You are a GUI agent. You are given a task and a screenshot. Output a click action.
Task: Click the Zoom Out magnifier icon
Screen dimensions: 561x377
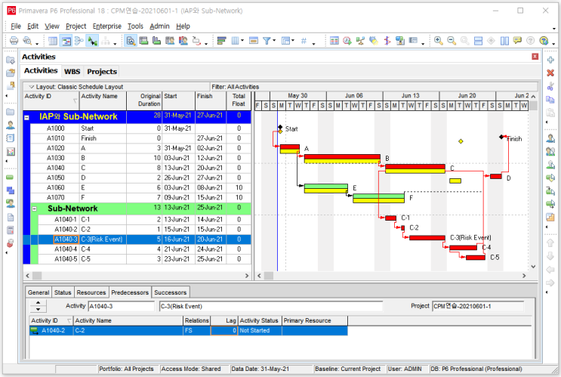coord(452,41)
